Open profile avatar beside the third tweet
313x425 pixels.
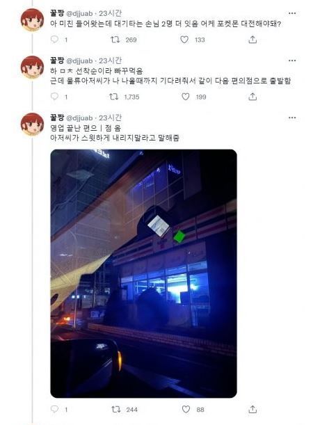[32, 124]
